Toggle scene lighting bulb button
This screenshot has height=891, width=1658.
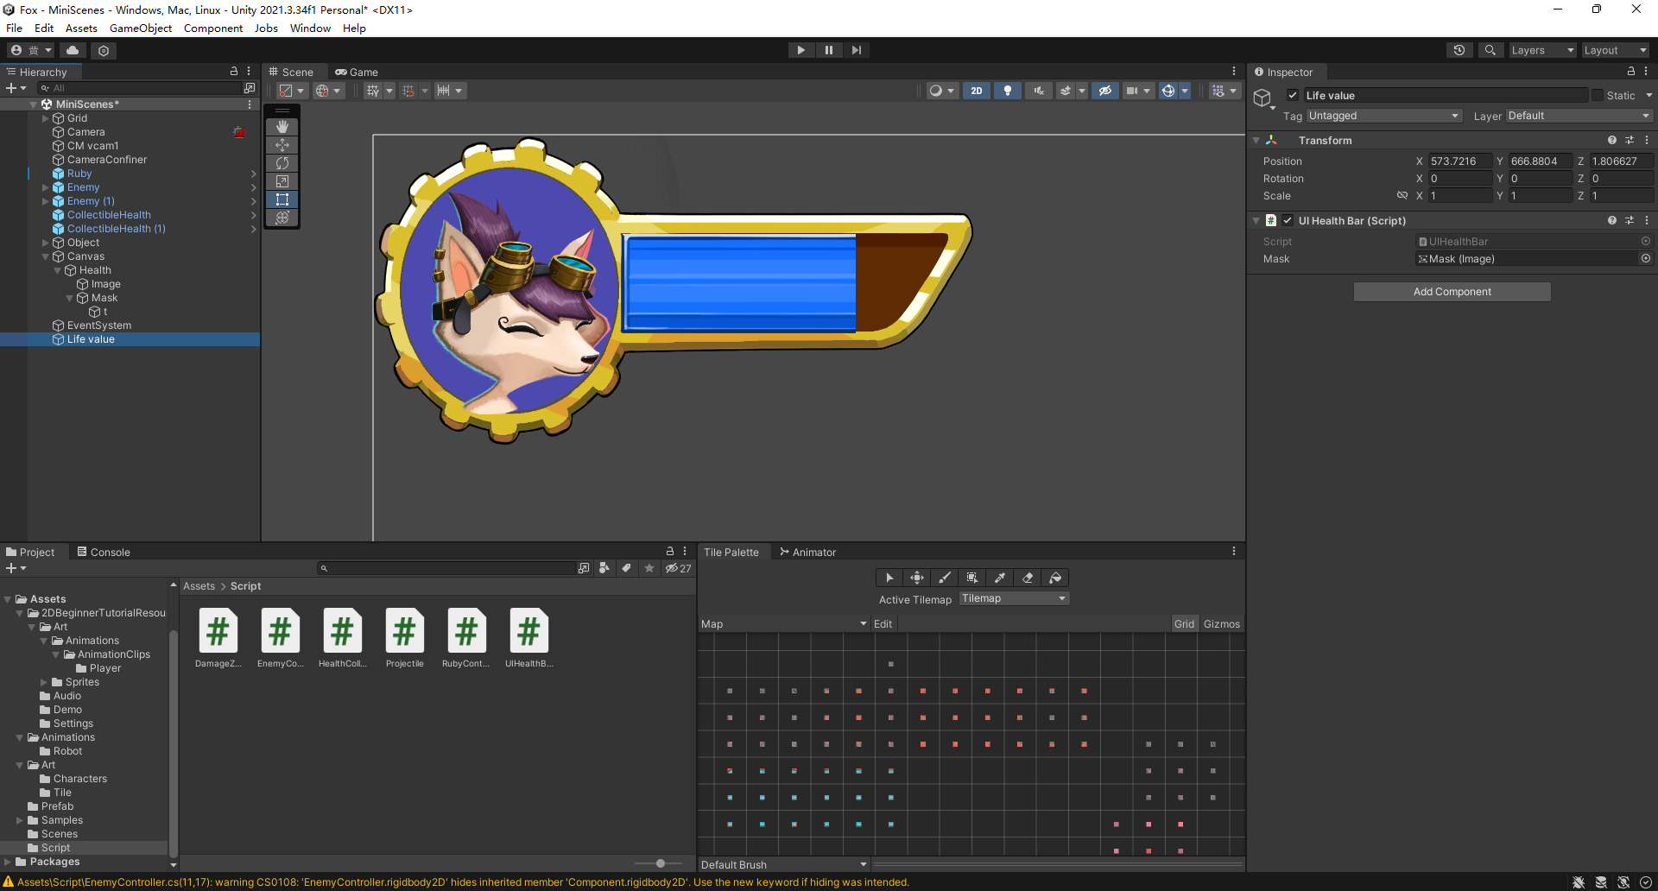point(1008,91)
